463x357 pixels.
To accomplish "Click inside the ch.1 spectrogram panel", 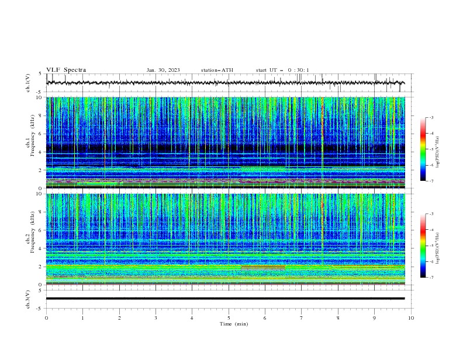I will 226,142.
